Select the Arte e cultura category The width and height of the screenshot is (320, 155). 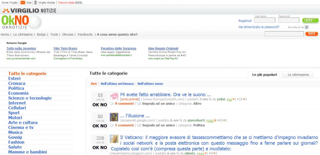23,123
